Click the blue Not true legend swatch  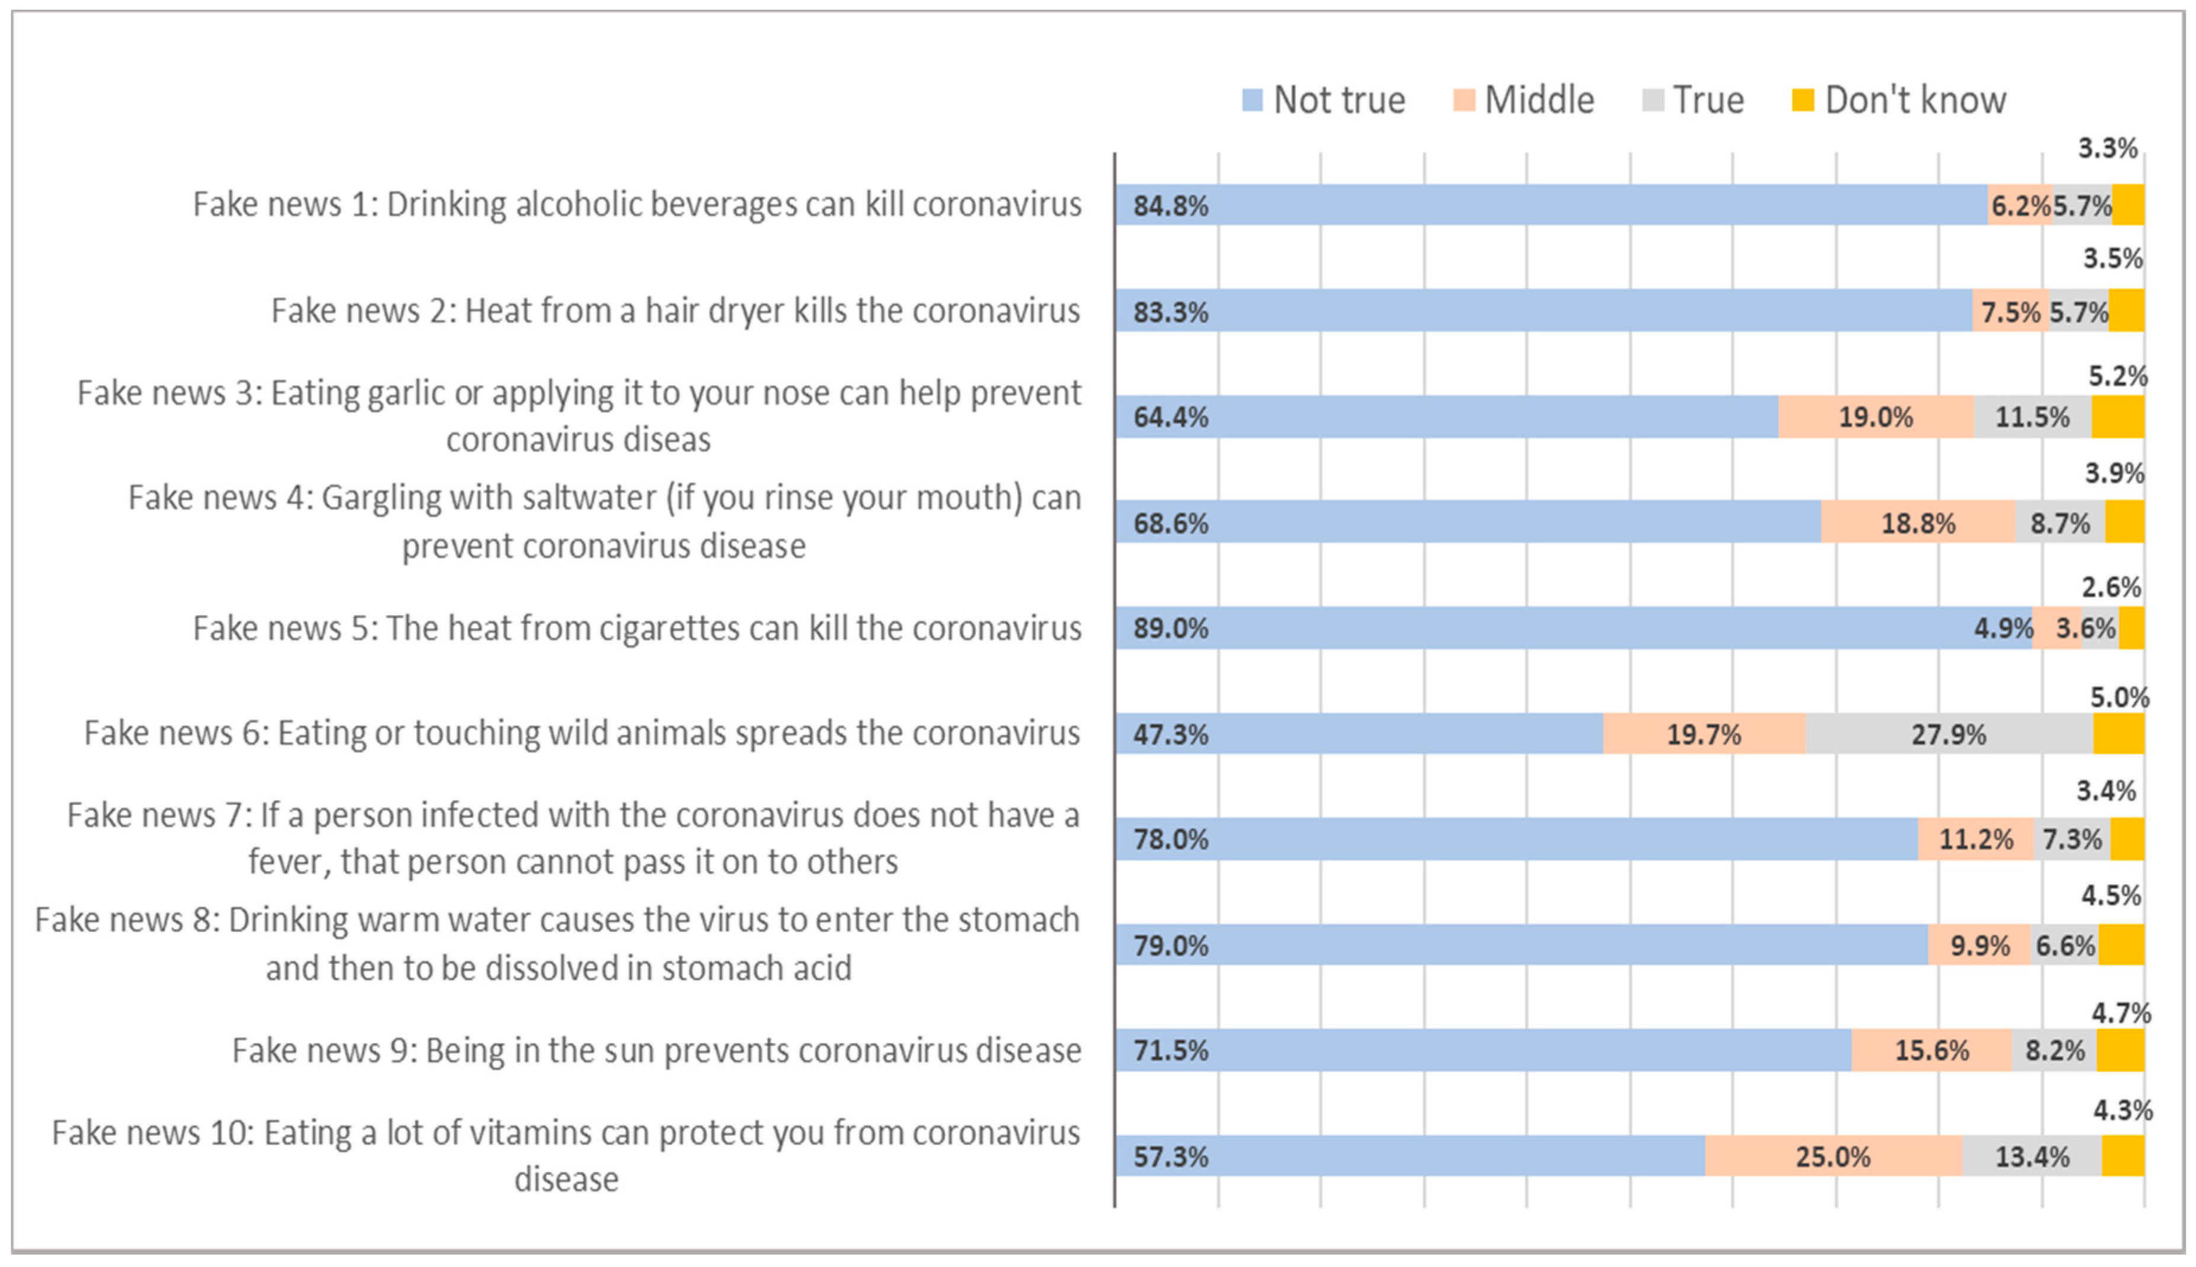[1251, 101]
